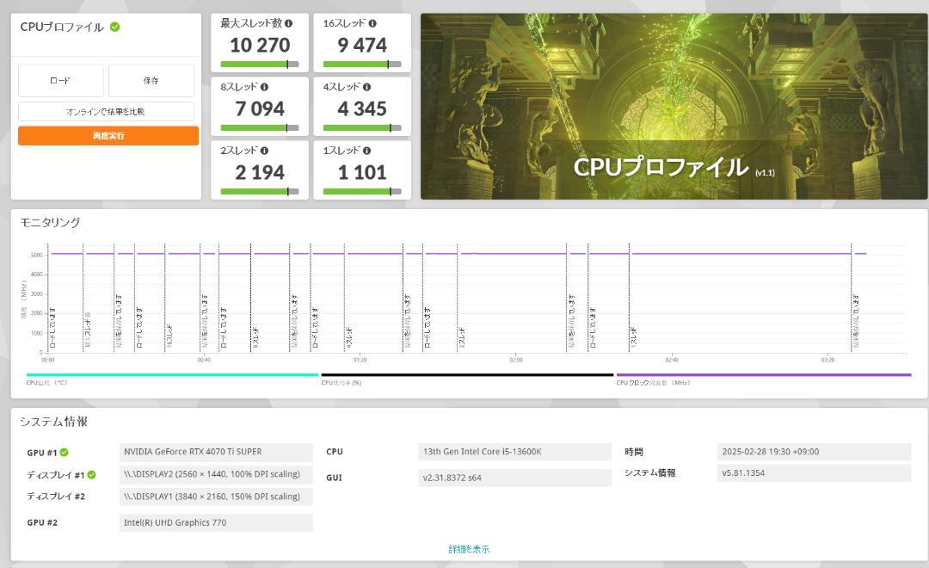Image resolution: width=929 pixels, height=568 pixels.
Task: Click green check beside ディスプレイ #1
Action: 92,475
